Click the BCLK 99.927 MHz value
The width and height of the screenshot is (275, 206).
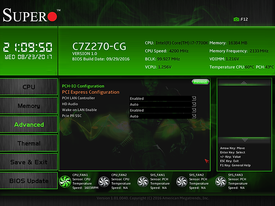[x=168, y=59]
